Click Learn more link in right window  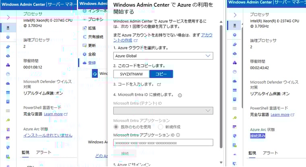280,115
